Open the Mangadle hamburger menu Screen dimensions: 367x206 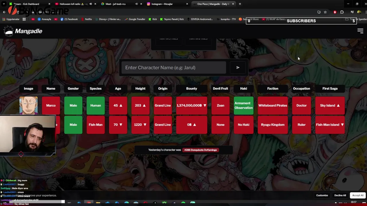(360, 31)
